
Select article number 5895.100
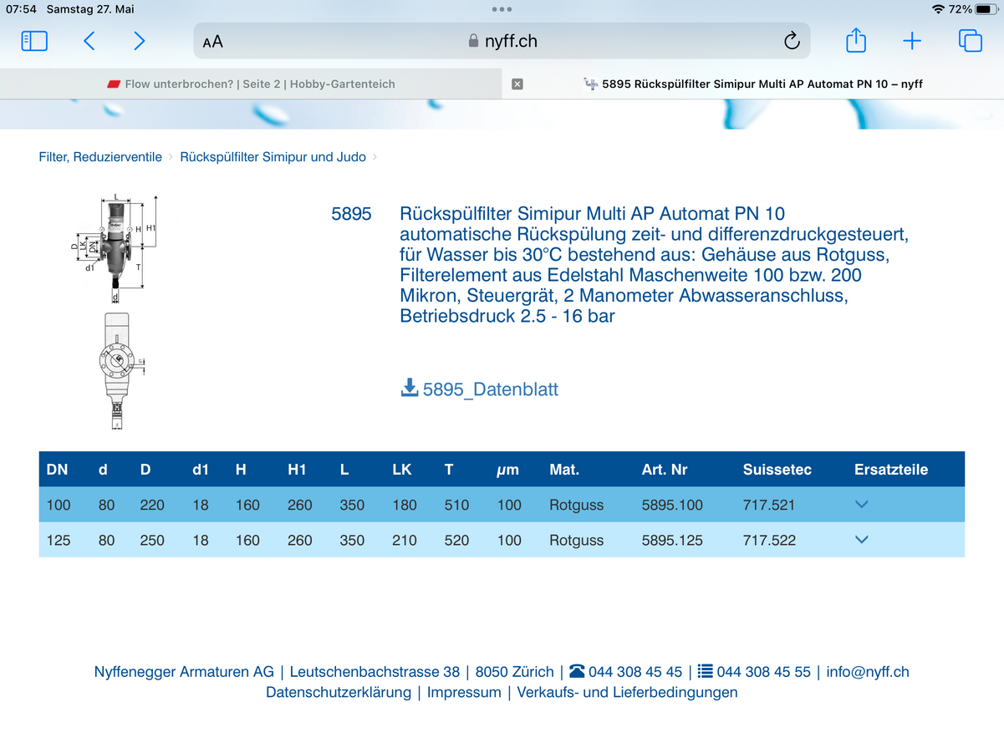click(x=672, y=505)
